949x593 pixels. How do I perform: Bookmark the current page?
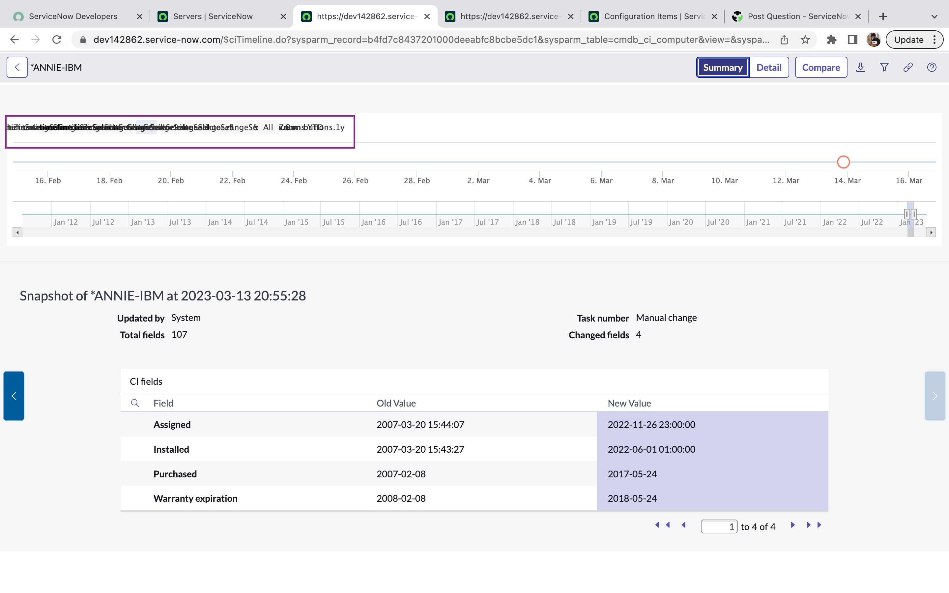pos(805,39)
